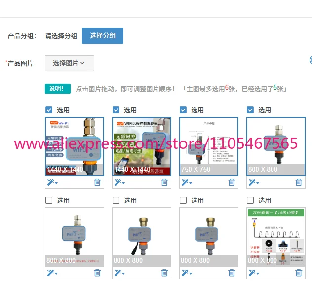Select the first-row 800 X 800 valve thumbnail

(276, 146)
